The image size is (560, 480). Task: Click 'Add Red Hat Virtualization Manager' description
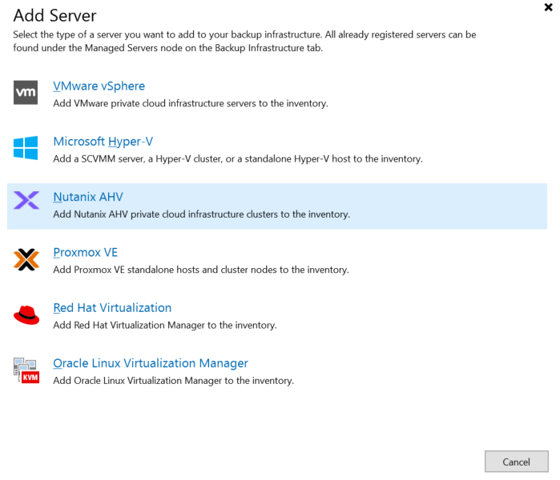pyautogui.click(x=165, y=326)
